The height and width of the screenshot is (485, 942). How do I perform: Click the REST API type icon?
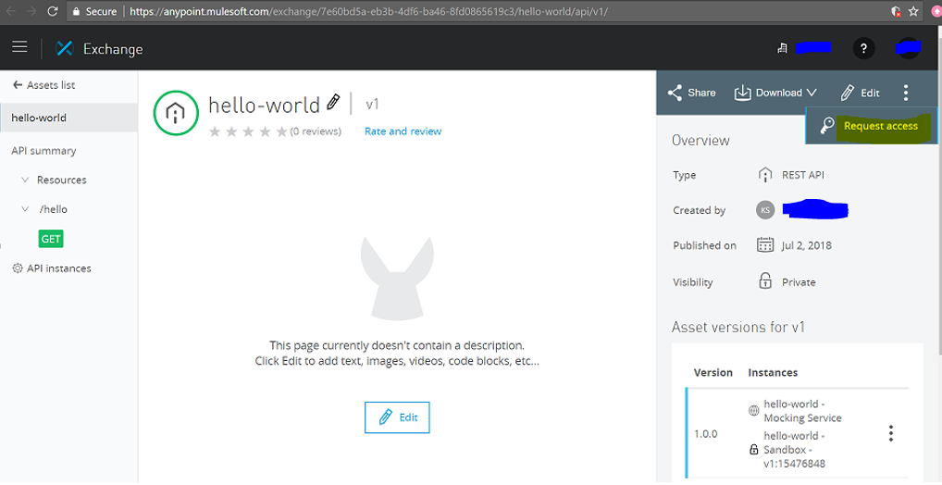tap(764, 175)
